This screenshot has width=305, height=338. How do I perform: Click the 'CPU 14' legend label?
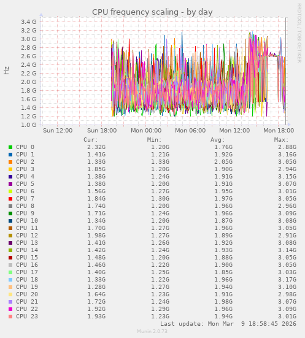pyautogui.click(x=27, y=250)
